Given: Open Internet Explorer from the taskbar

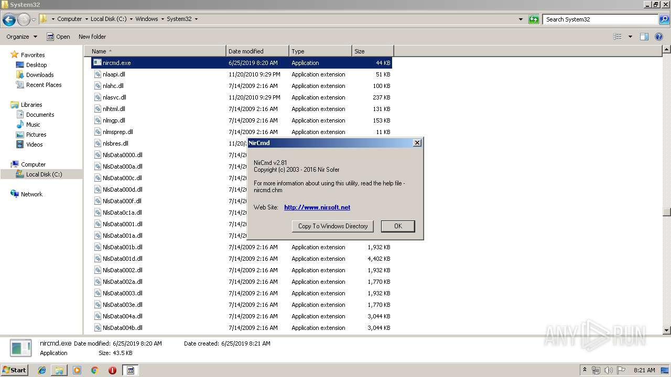Looking at the screenshot, I should point(42,370).
